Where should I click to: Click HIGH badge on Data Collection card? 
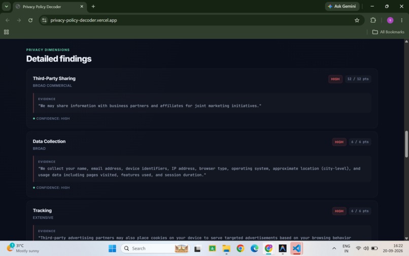pos(339,142)
